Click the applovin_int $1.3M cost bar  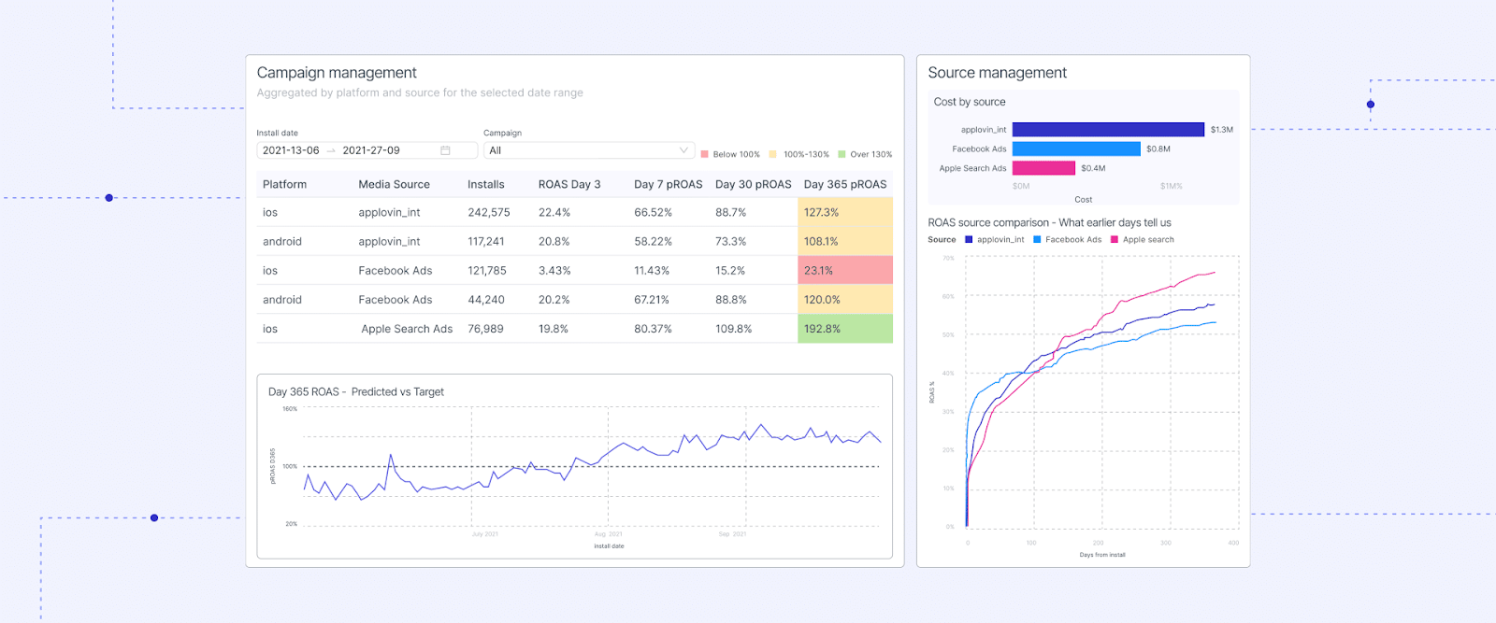(x=1108, y=130)
